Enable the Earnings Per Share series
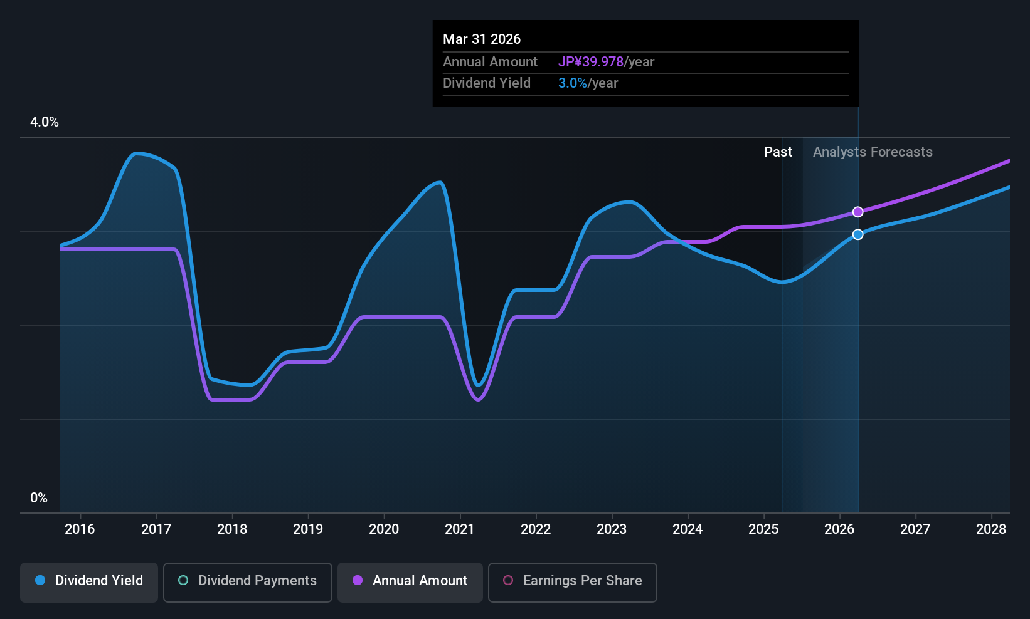1030x619 pixels. tap(573, 582)
